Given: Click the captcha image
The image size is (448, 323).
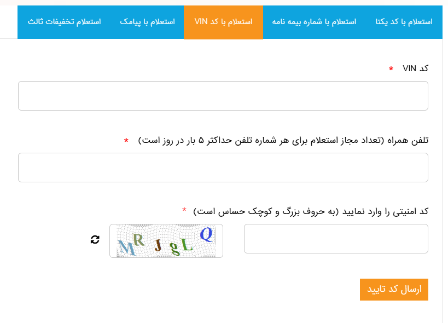Looking at the screenshot, I should point(166,241).
